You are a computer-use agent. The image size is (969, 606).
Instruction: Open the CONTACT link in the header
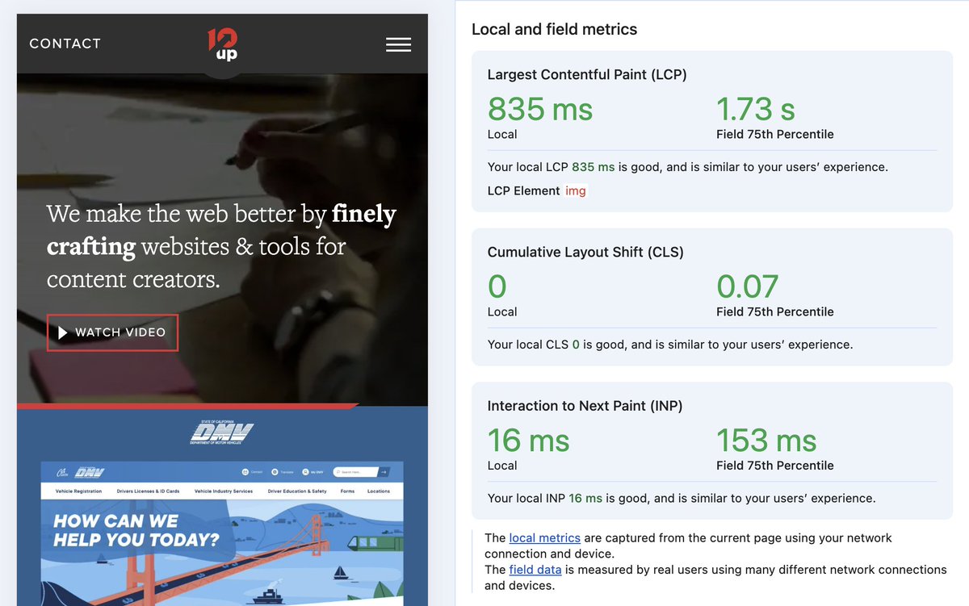tap(65, 43)
